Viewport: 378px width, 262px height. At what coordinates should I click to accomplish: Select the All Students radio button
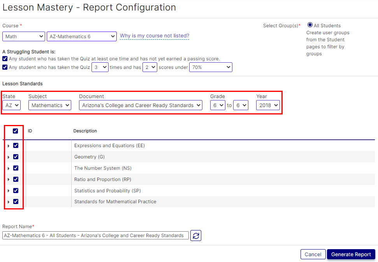tap(310, 25)
